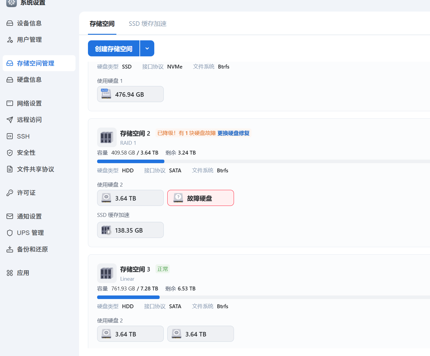430x356 pixels.
Task: Switch to the 存储空间 tab
Action: (x=102, y=23)
